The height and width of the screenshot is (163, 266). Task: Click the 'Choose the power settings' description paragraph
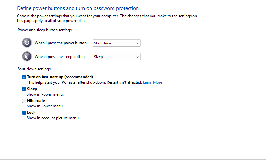coord(107,18)
